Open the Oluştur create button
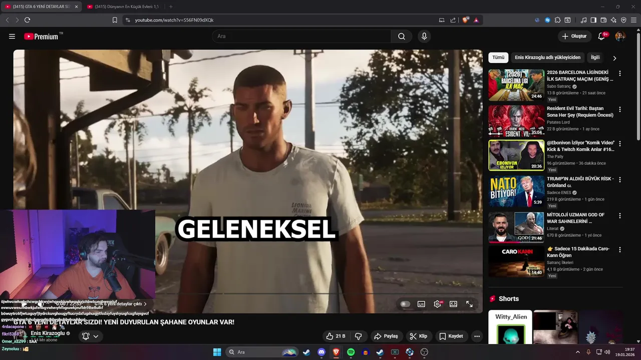 [x=574, y=36]
